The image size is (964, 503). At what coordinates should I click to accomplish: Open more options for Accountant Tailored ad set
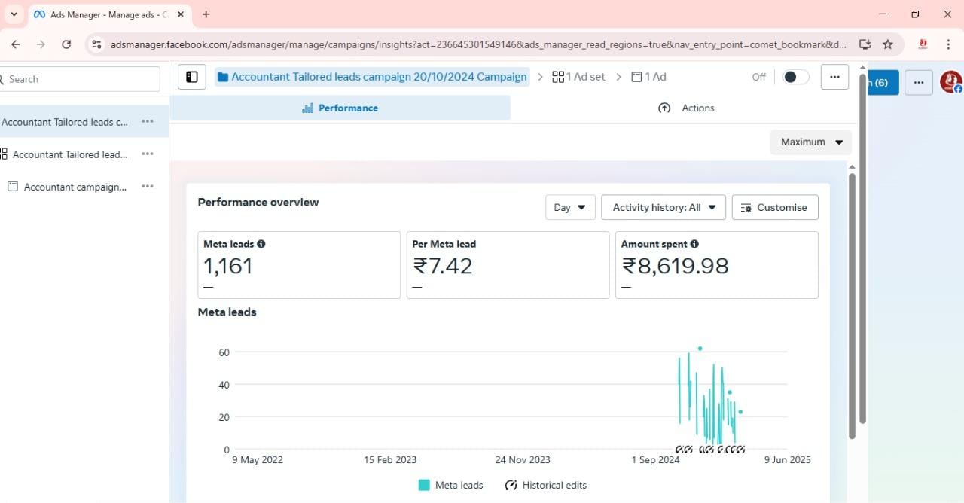tap(148, 154)
